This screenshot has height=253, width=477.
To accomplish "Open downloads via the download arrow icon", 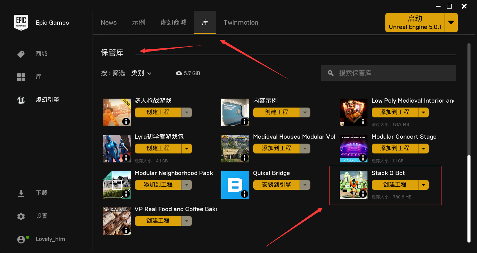I will 21,193.
